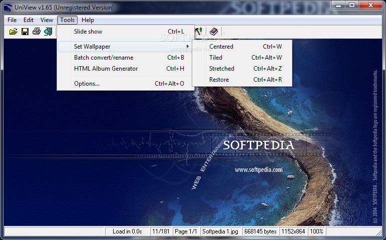Expand the Set Wallpaper submenu arrow
Image resolution: width=386 pixels, height=240 pixels.
click(x=188, y=46)
